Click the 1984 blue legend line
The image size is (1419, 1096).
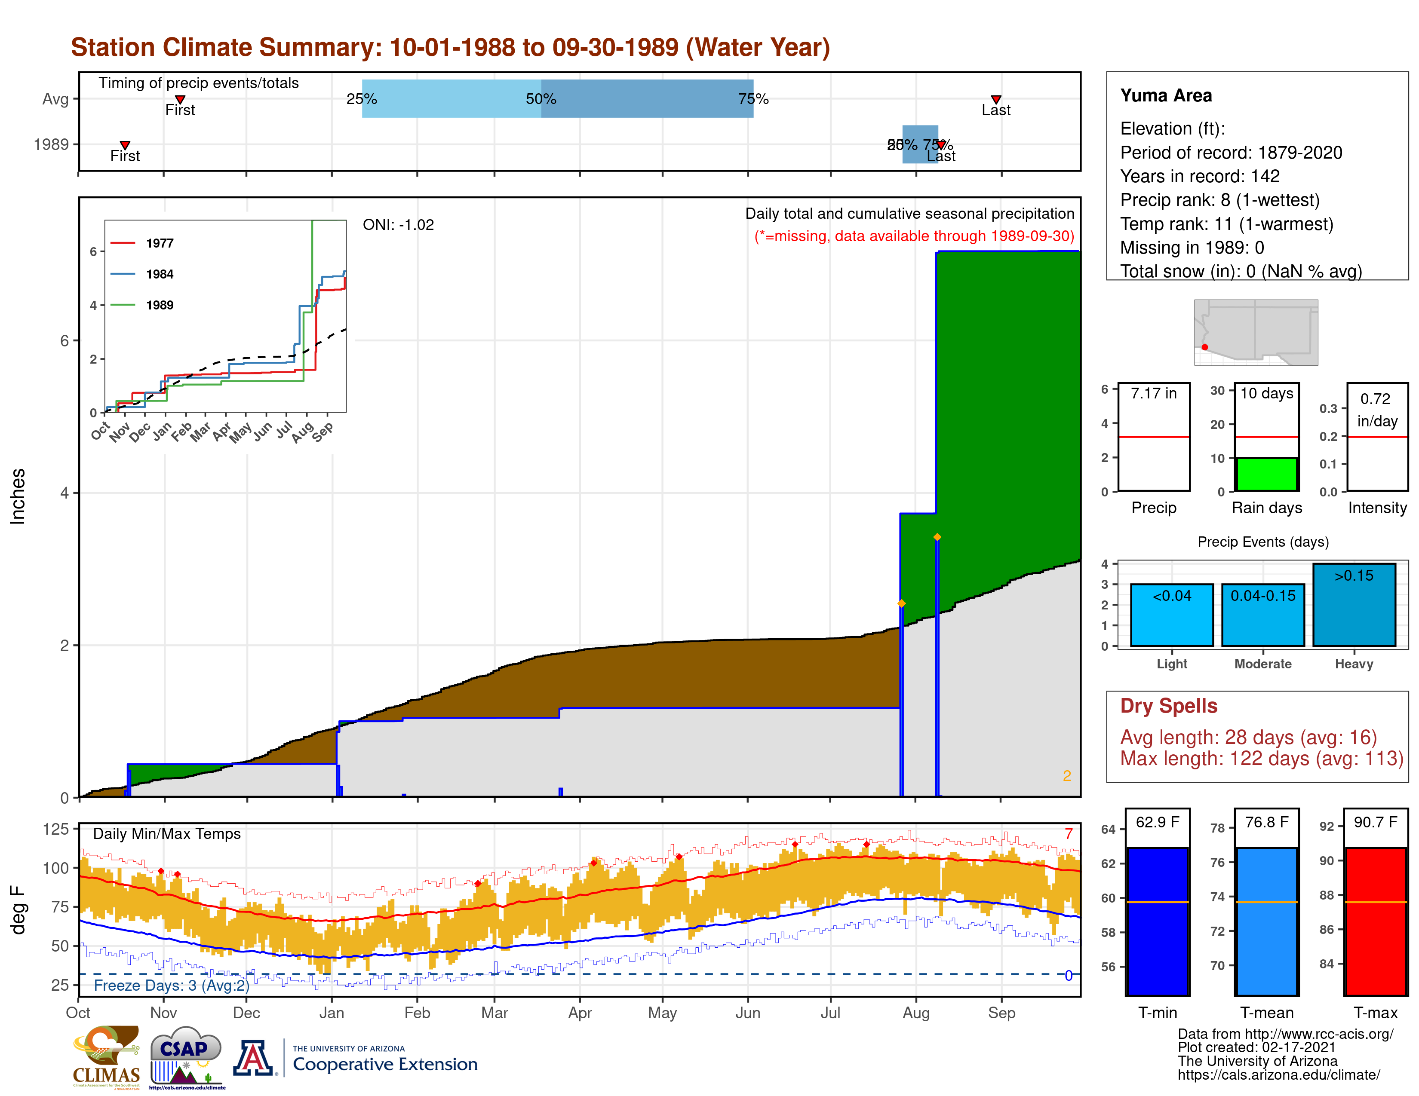(x=123, y=274)
